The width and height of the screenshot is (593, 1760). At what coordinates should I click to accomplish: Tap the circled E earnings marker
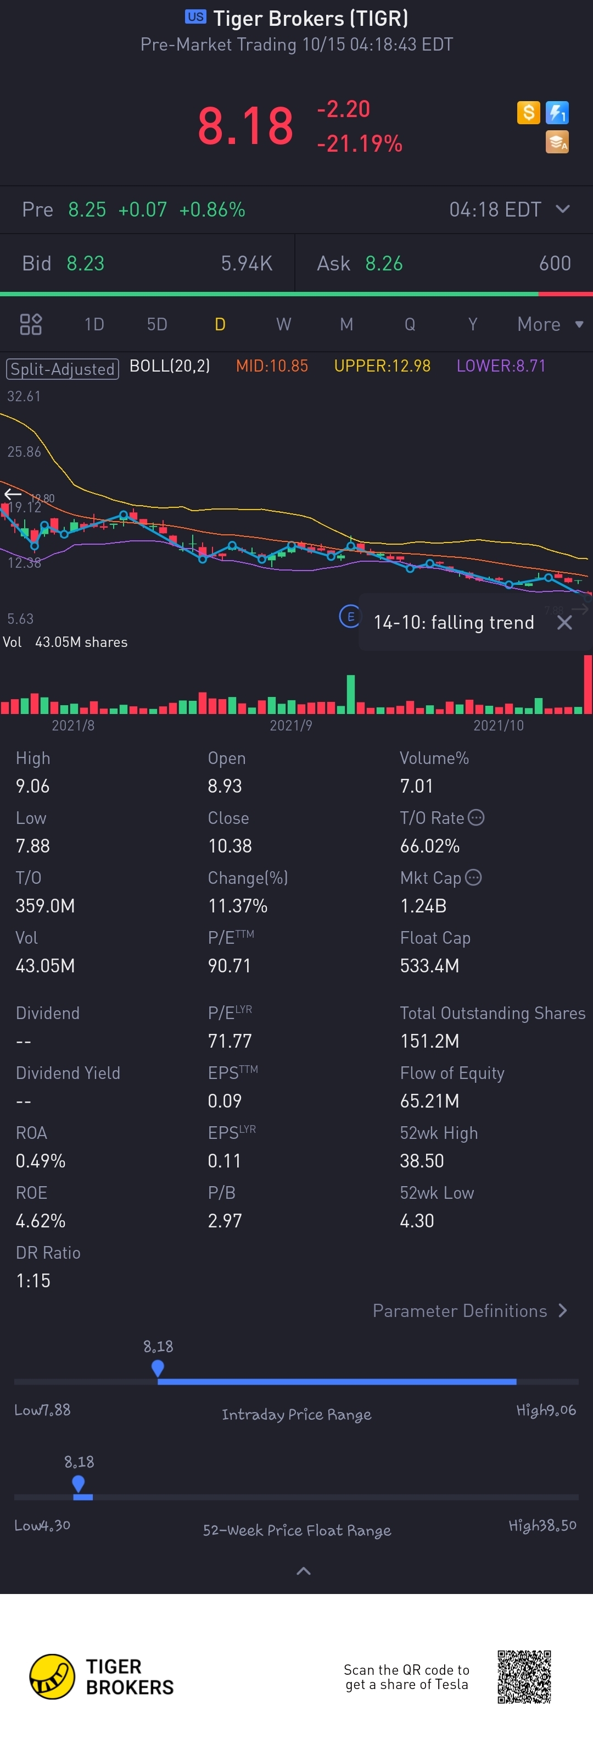pyautogui.click(x=350, y=616)
